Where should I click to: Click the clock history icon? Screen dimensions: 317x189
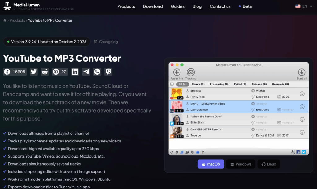tap(193, 152)
